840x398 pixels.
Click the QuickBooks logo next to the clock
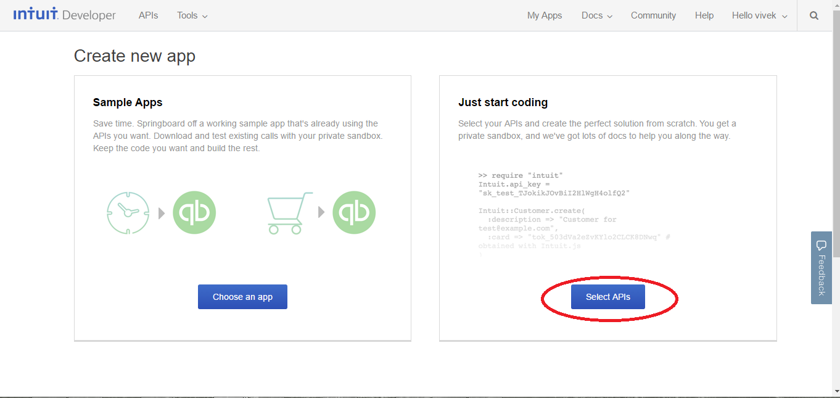[194, 213]
